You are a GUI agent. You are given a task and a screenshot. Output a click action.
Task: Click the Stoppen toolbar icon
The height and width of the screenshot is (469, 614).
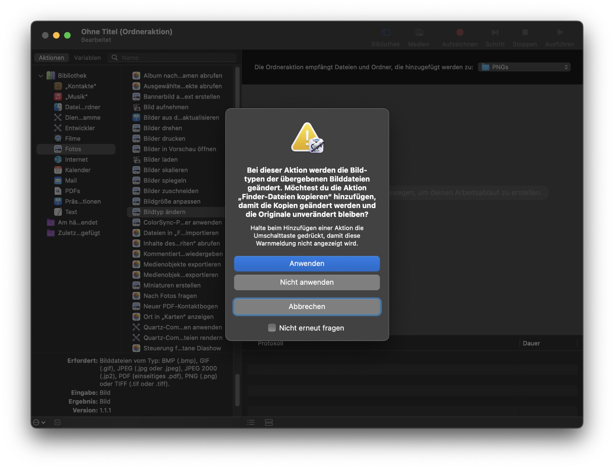pyautogui.click(x=525, y=32)
